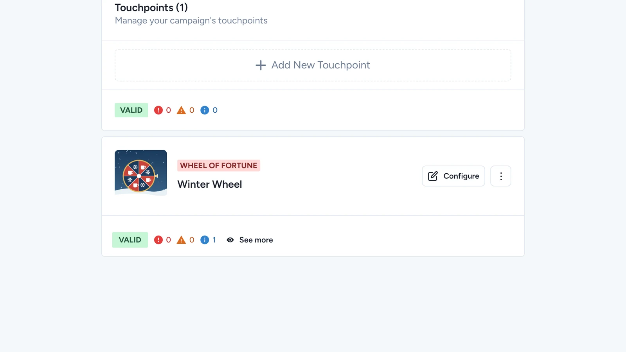Click the blue info icon in Touchpoints summary
Screen dimensions: 626x352
tap(205, 110)
